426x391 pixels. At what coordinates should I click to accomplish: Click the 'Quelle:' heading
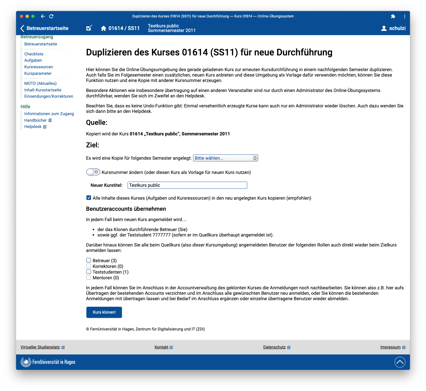[x=97, y=123]
